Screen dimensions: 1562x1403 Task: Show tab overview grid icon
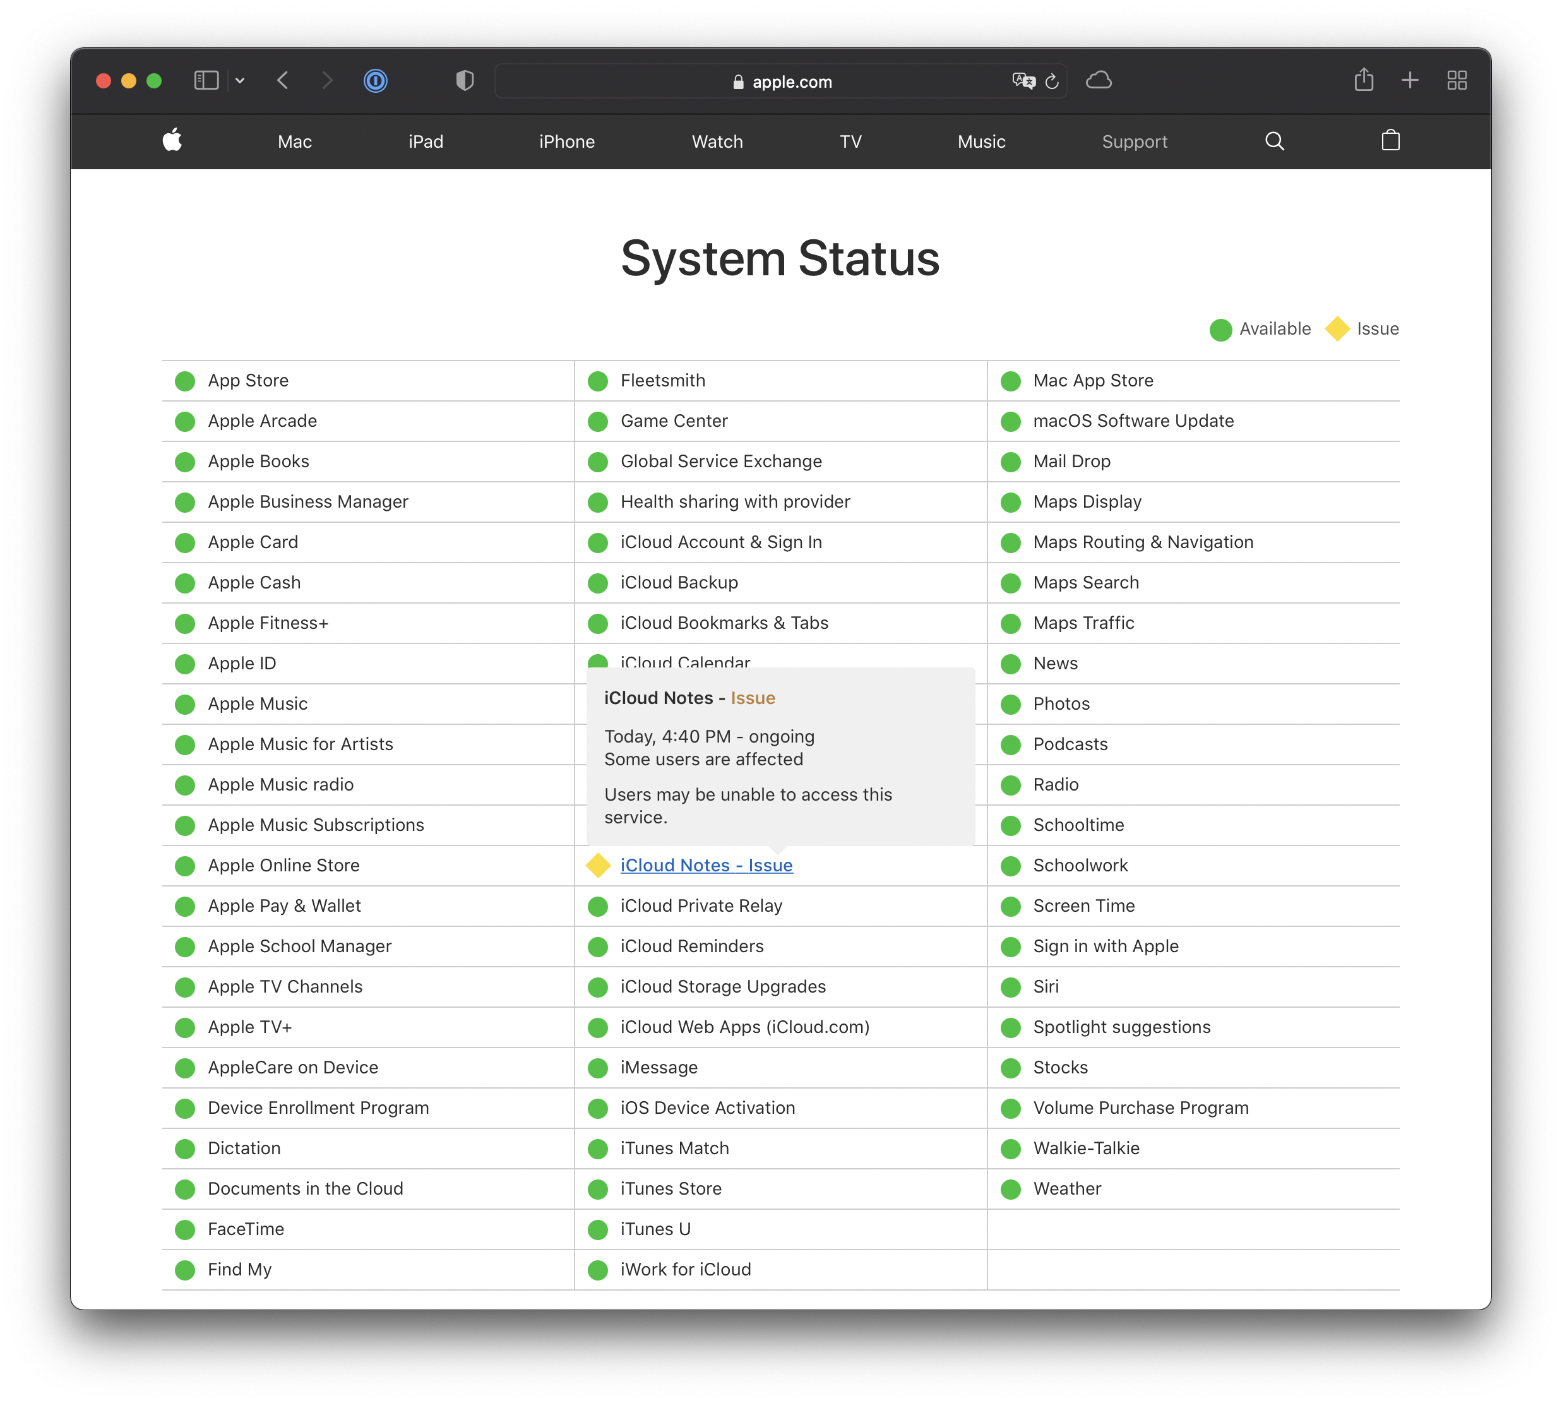pyautogui.click(x=1457, y=80)
